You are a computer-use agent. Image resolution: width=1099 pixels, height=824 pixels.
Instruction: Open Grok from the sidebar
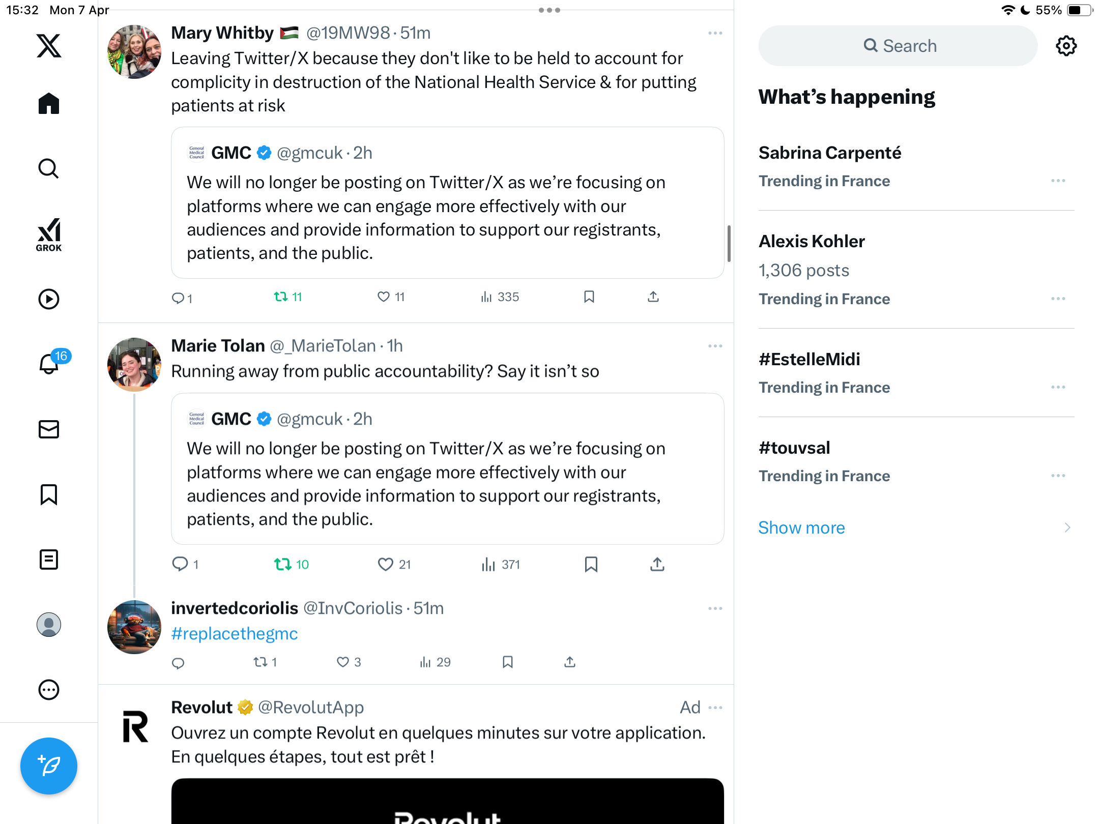coord(49,234)
